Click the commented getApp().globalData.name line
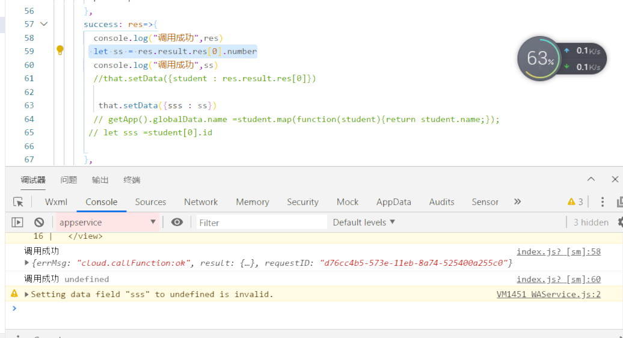623x338 pixels. click(296, 119)
